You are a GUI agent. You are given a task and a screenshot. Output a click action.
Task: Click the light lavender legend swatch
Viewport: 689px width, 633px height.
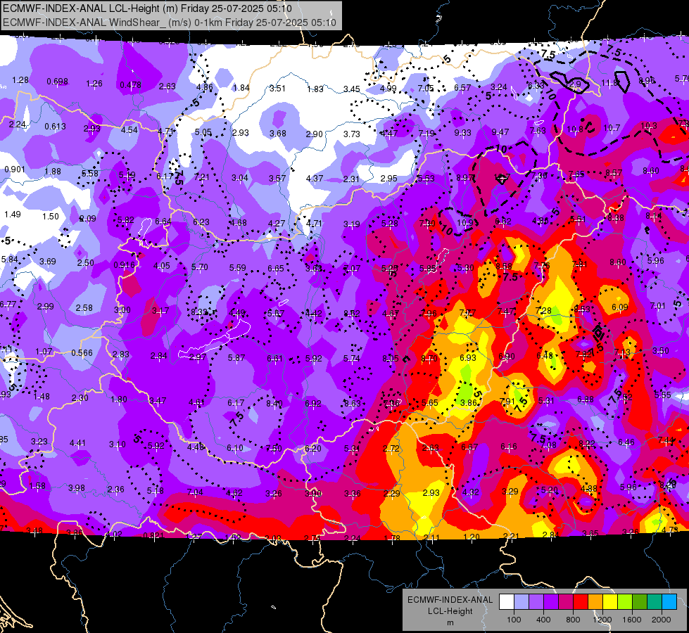pos(521,602)
